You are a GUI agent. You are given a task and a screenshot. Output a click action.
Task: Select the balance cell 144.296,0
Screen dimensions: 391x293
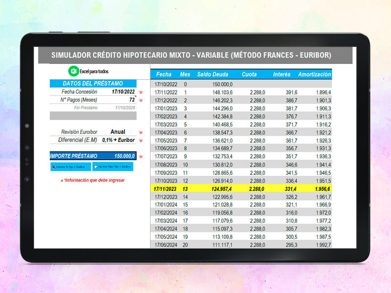(222, 108)
